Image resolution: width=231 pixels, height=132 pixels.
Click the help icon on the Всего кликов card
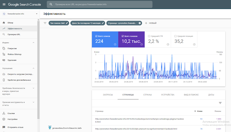(x=115, y=44)
